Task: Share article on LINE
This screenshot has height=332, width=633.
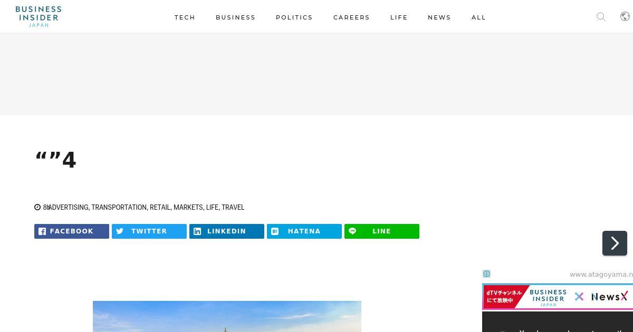Action: pyautogui.click(x=382, y=231)
